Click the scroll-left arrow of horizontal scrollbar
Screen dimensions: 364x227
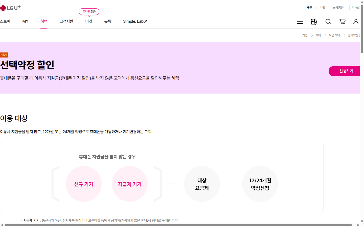coord(2,225)
